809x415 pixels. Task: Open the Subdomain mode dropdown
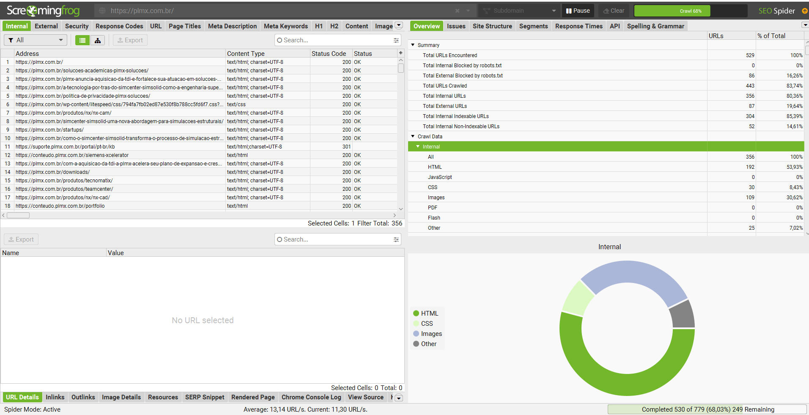519,11
